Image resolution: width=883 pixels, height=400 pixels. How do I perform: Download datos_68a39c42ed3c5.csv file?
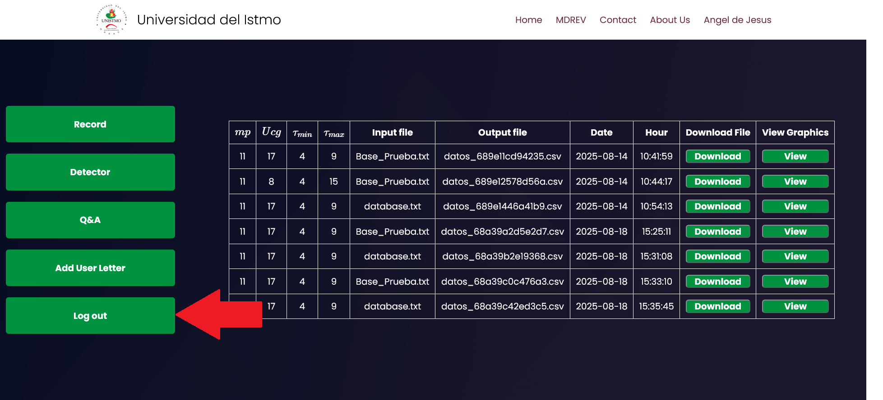[x=718, y=306]
